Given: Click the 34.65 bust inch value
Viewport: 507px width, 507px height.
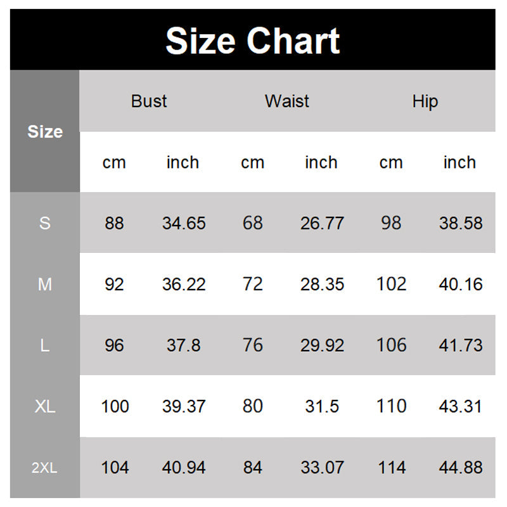Looking at the screenshot, I should tap(184, 223).
